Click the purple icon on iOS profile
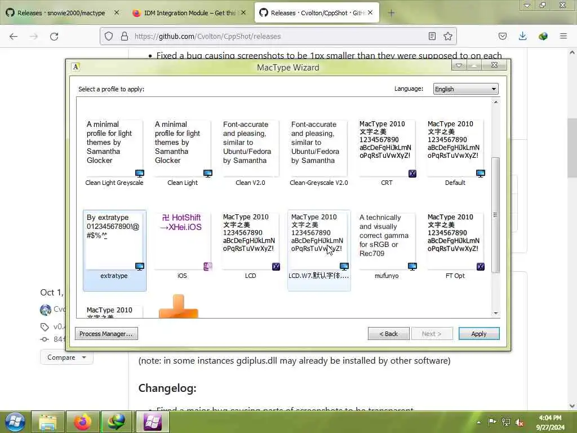577x433 pixels. pos(208,267)
